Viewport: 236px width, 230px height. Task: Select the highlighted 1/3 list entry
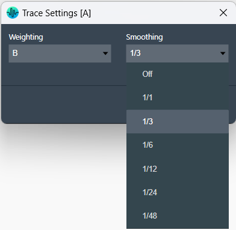(178, 121)
